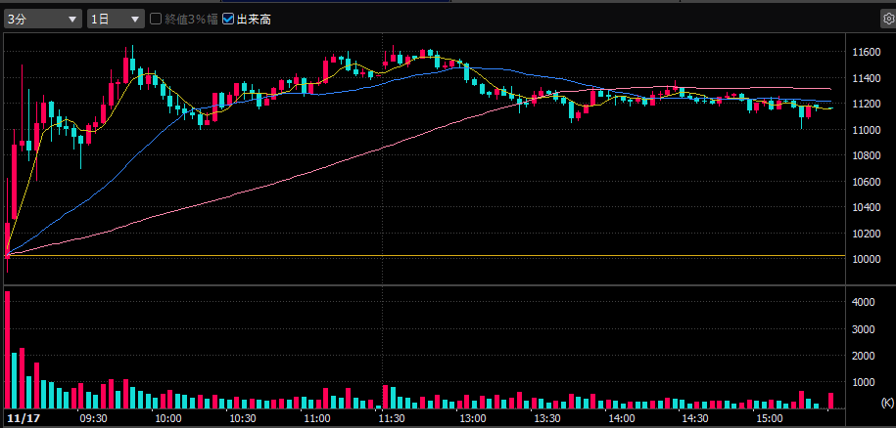Click the 4000 volume axis label
The width and height of the screenshot is (896, 428).
pyautogui.click(x=863, y=303)
